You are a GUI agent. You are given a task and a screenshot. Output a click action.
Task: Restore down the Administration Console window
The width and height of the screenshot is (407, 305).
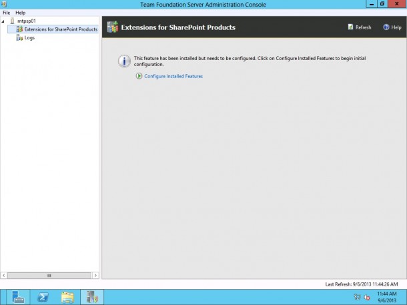[x=382, y=4]
